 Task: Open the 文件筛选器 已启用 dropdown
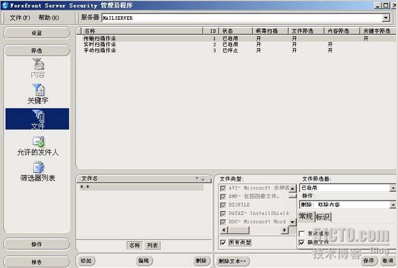click(392, 188)
